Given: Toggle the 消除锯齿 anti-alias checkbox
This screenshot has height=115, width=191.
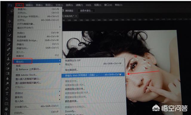Looking at the screenshot, I should tap(63, 11).
